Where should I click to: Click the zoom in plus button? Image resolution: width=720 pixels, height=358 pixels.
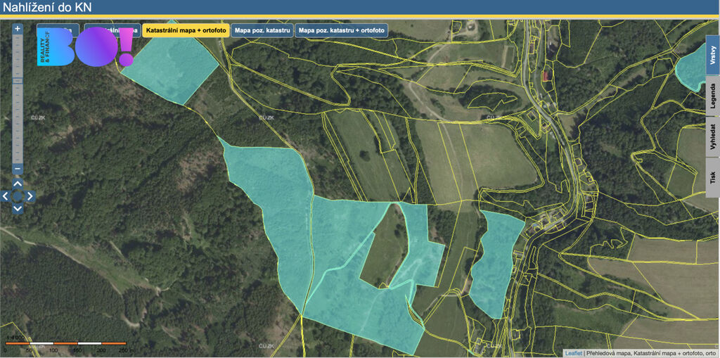point(18,29)
